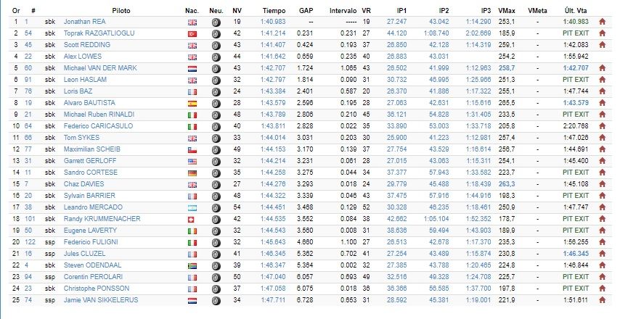Click rider number 54 link

(28, 33)
